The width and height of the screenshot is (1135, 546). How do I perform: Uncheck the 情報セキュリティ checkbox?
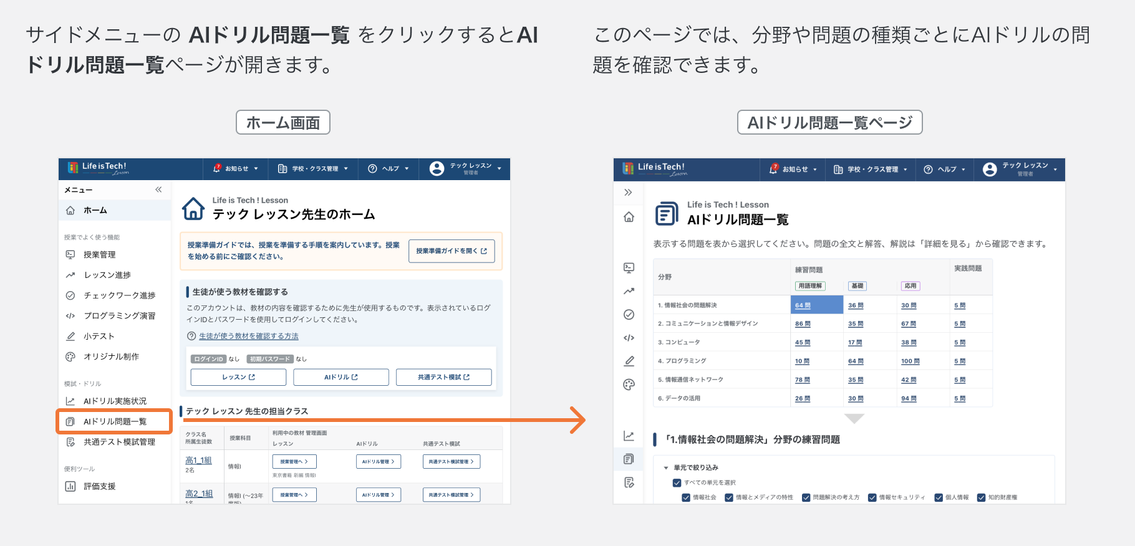872,497
